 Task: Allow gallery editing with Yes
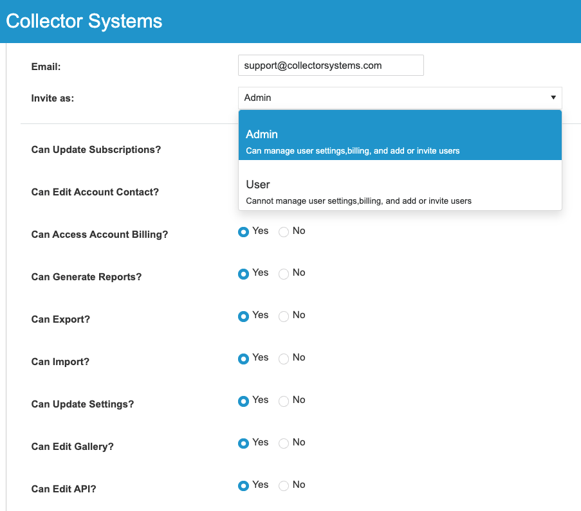243,444
